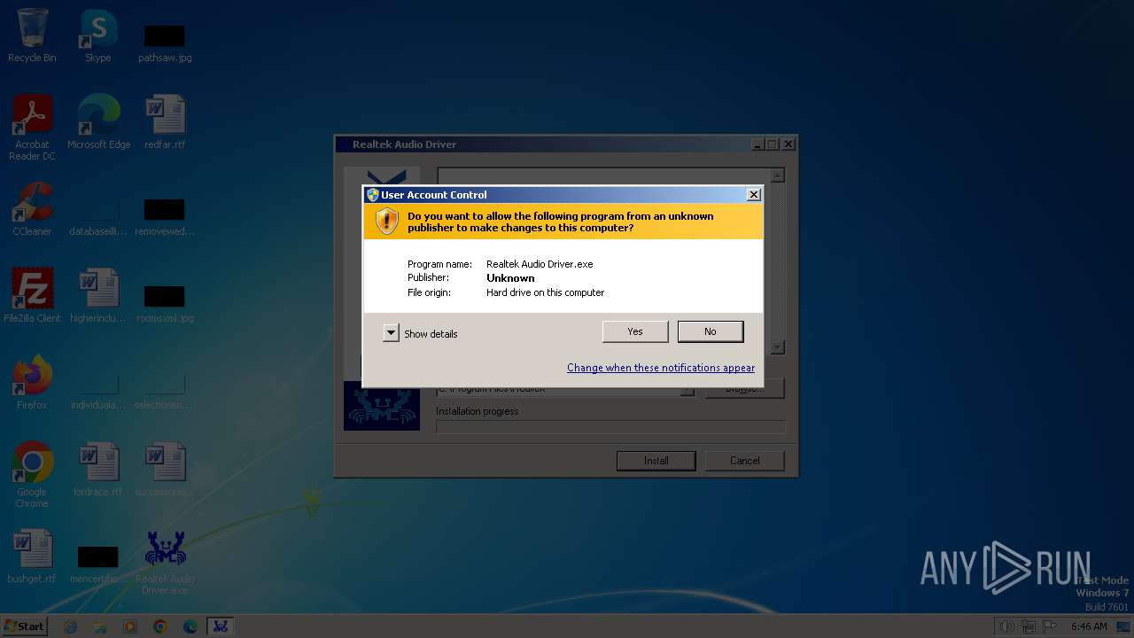Click Realtek crab logo in installer window
This screenshot has width=1134, height=638.
click(x=382, y=407)
